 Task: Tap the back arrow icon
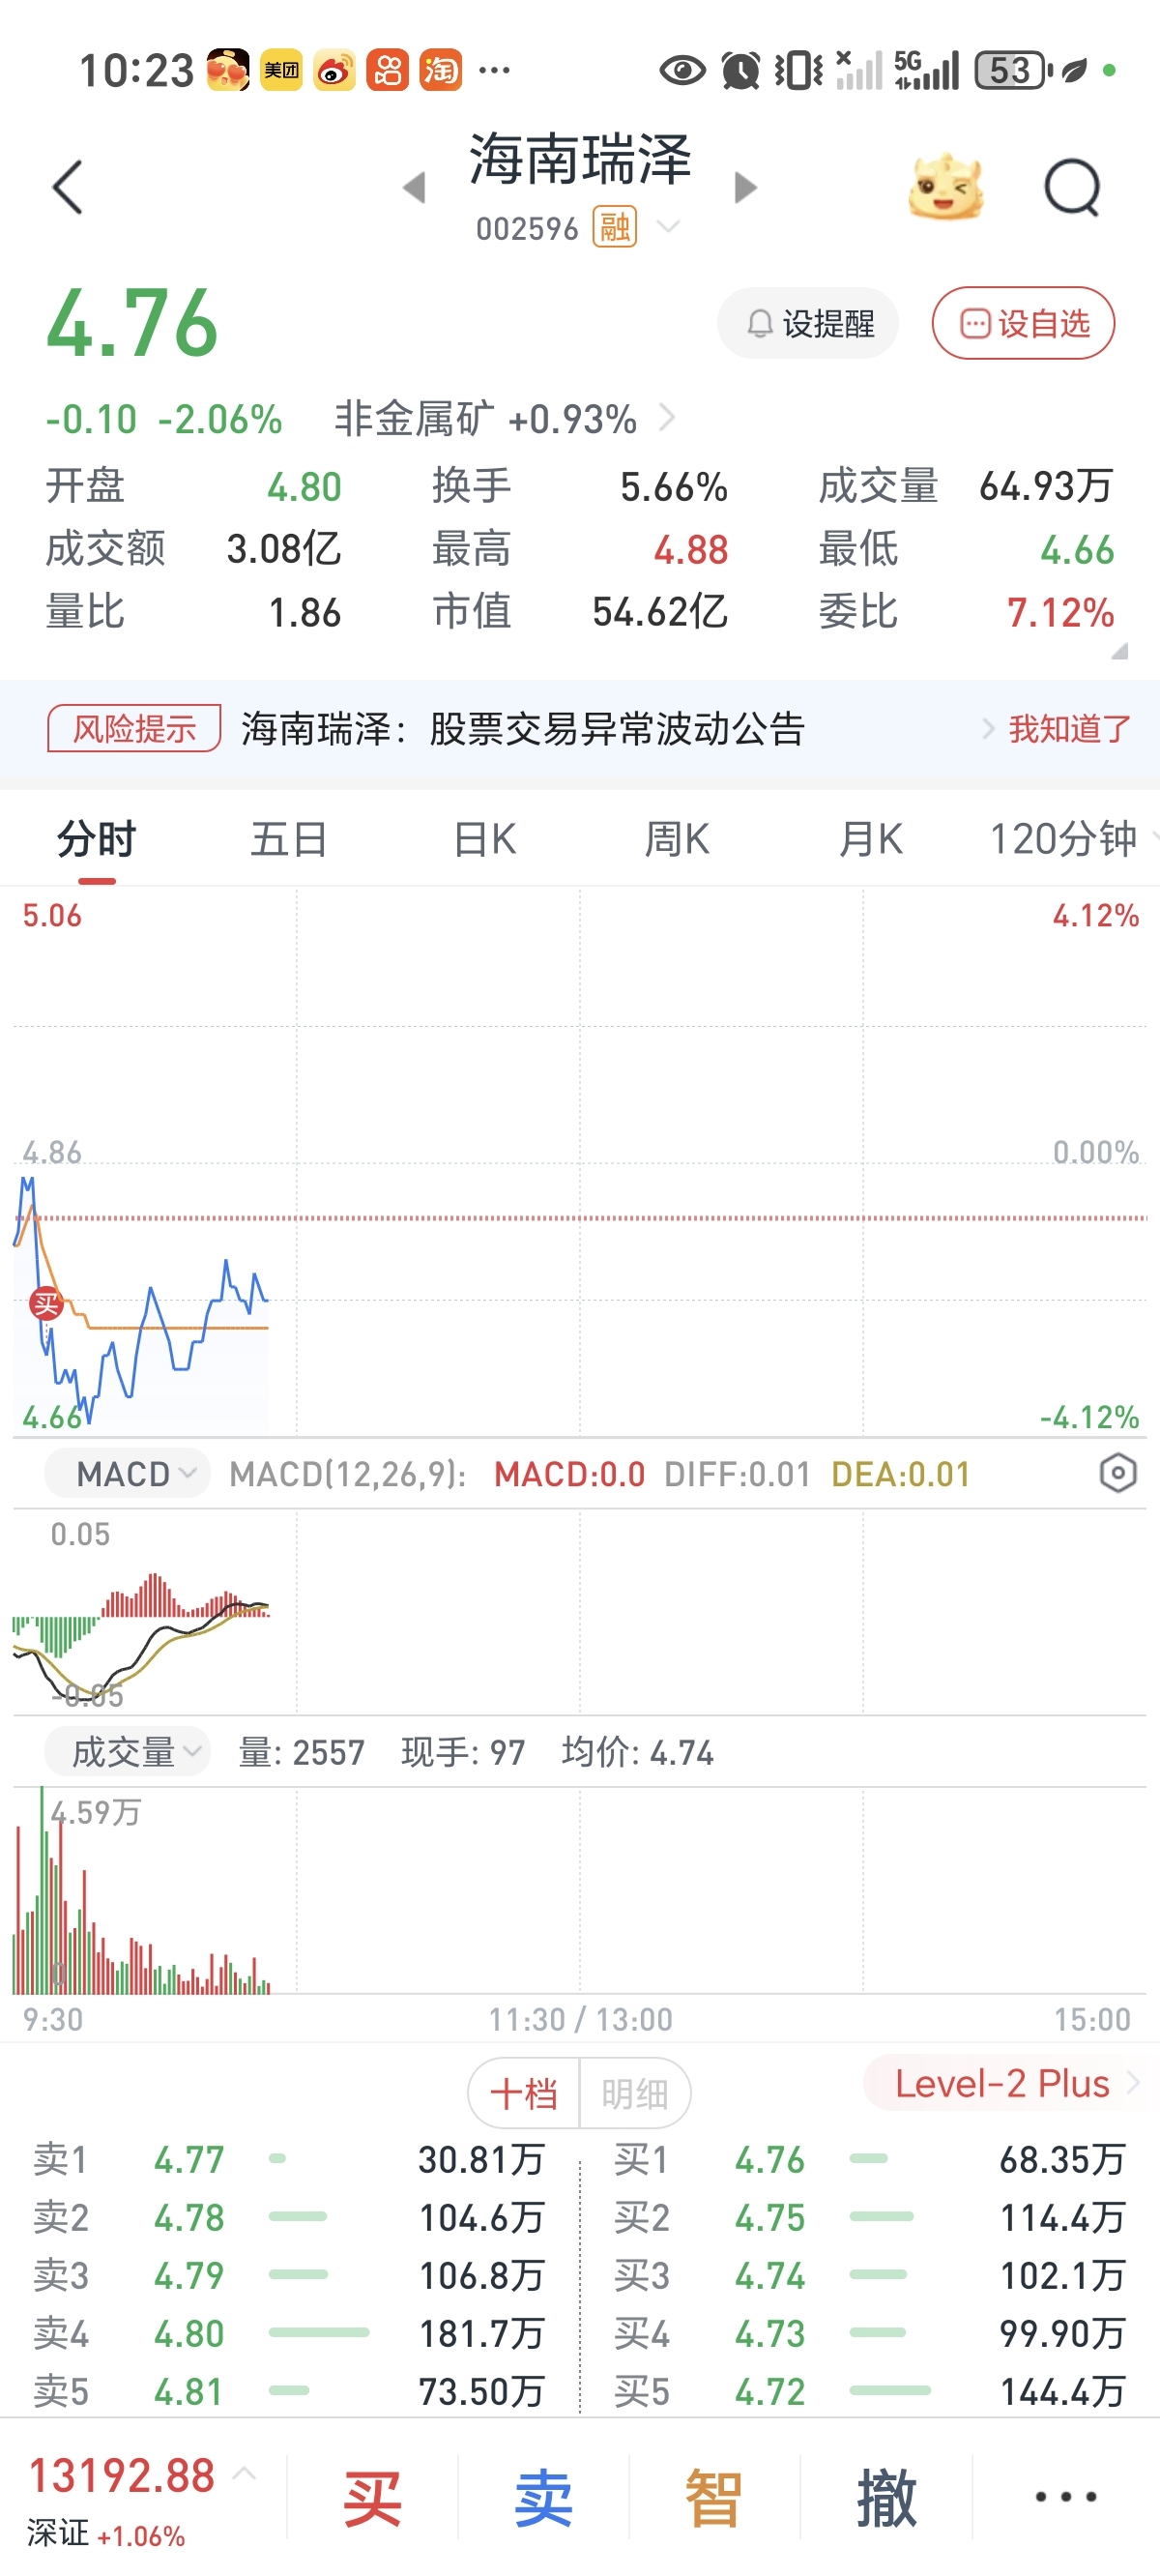(67, 187)
